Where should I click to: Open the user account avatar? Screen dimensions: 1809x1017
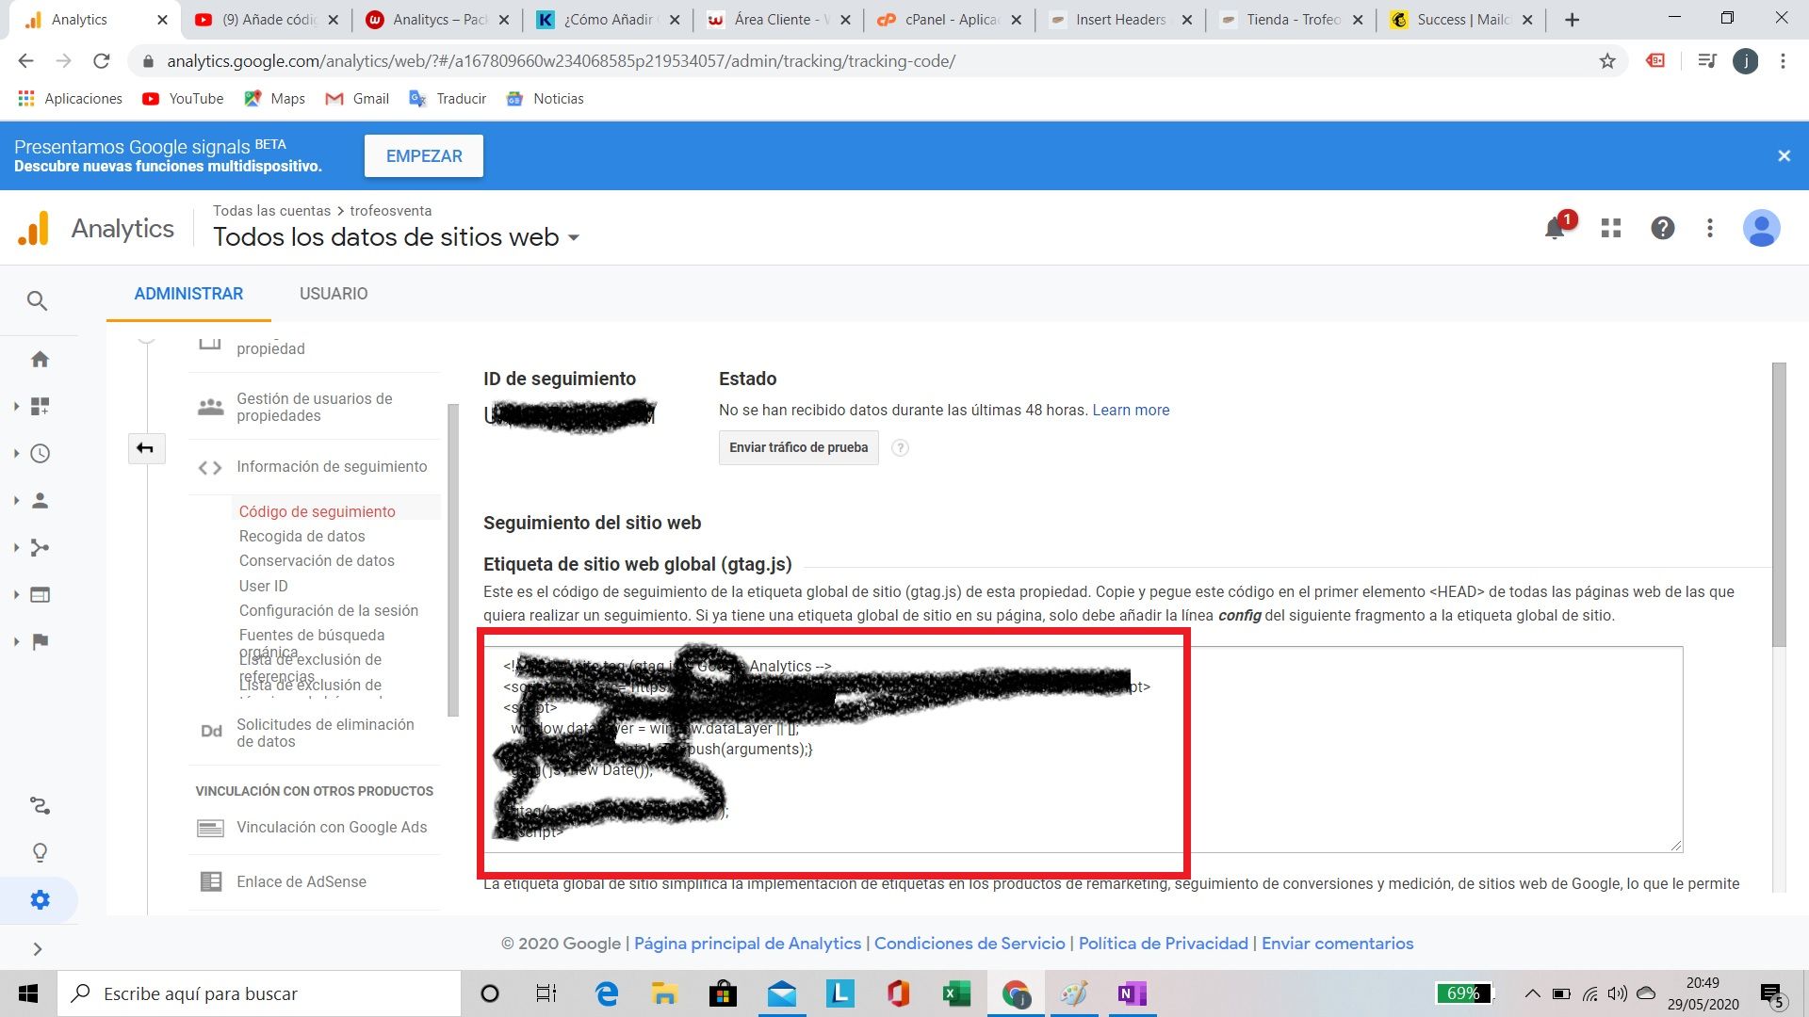1762,228
